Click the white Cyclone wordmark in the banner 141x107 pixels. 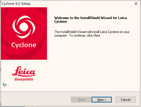click(x=24, y=45)
